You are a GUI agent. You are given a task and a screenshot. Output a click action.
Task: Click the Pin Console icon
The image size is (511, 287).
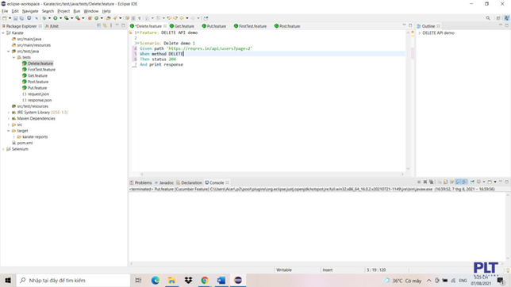[x=472, y=182]
